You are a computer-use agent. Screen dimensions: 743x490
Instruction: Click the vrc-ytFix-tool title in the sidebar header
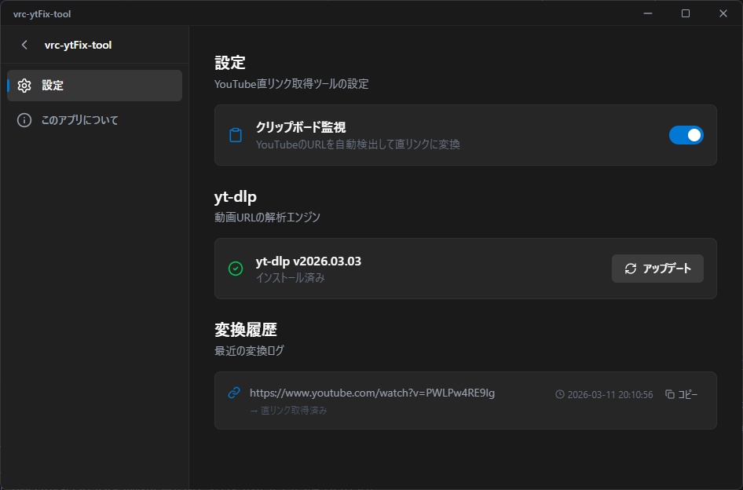point(79,45)
